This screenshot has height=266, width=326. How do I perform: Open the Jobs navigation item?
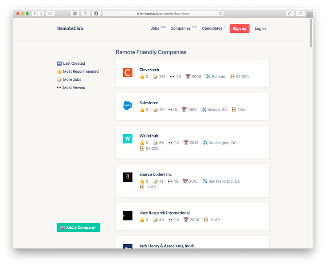click(158, 28)
